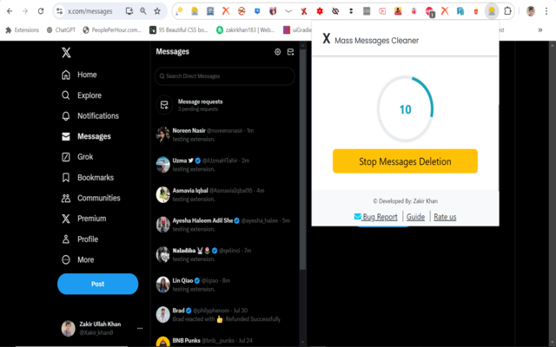The image size is (556, 347).
Task: Open the PeoplePerHour.com bookmark
Action: pyautogui.click(x=112, y=30)
